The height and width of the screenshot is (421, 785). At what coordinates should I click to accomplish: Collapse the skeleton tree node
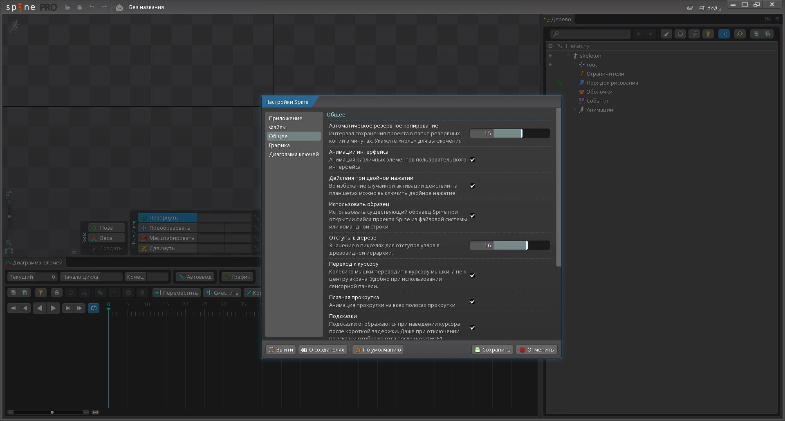click(568, 56)
